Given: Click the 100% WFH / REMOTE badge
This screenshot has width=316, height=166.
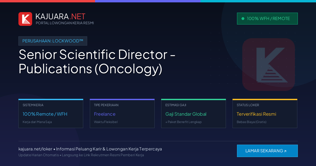Looking at the screenshot, I should tap(267, 18).
